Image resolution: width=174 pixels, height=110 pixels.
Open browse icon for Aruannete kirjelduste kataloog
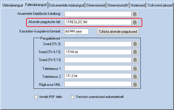[135, 14]
